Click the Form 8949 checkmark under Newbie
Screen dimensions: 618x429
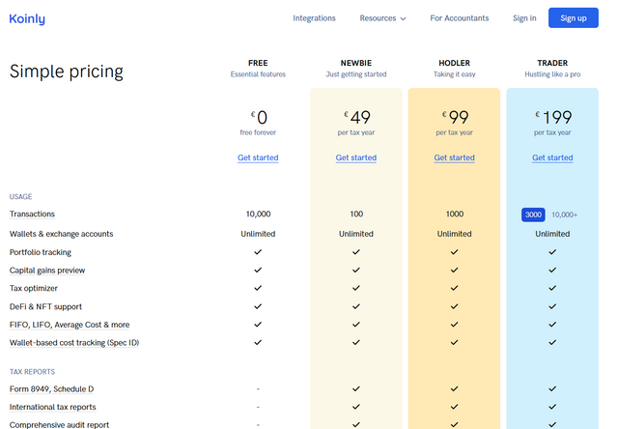coord(356,388)
